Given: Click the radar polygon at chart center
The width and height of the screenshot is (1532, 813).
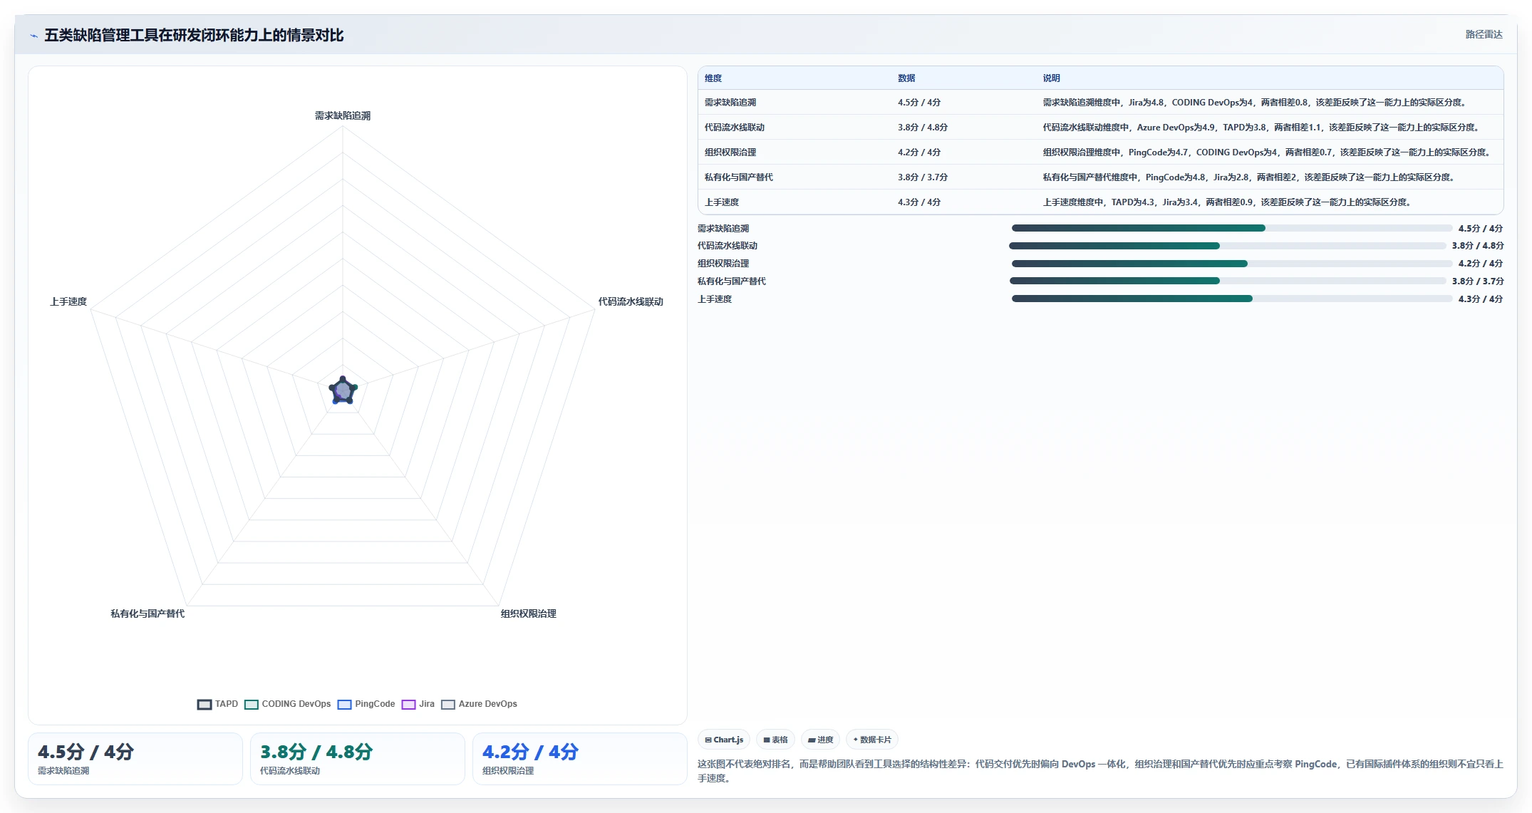Looking at the screenshot, I should pos(343,391).
